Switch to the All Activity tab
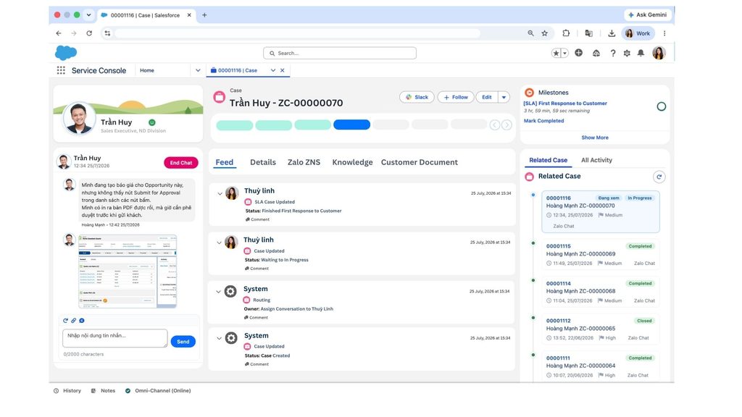Viewport: 742px width, 417px height. (596, 160)
